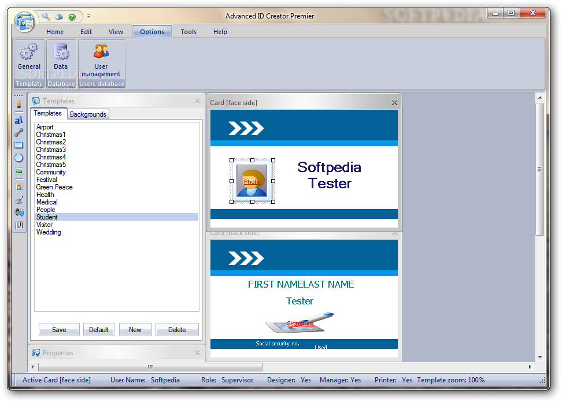Click Template zoom: 100% in status bar
The width and height of the screenshot is (562, 402).
pos(450,380)
